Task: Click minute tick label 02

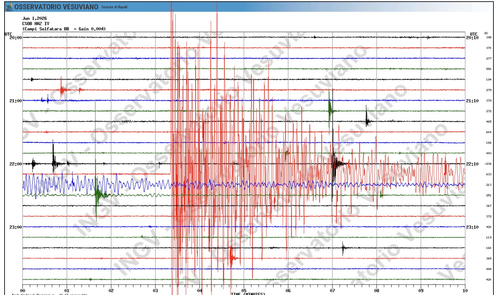Action: pos(111,290)
